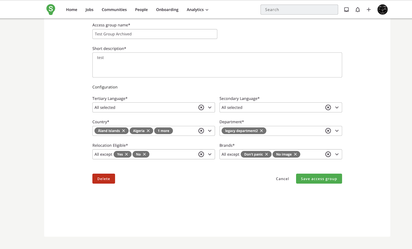Viewport: 412px width, 249px height.
Task: Open the notifications bell
Action: (357, 10)
